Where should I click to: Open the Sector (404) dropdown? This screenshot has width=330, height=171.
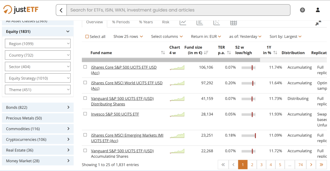38,67
